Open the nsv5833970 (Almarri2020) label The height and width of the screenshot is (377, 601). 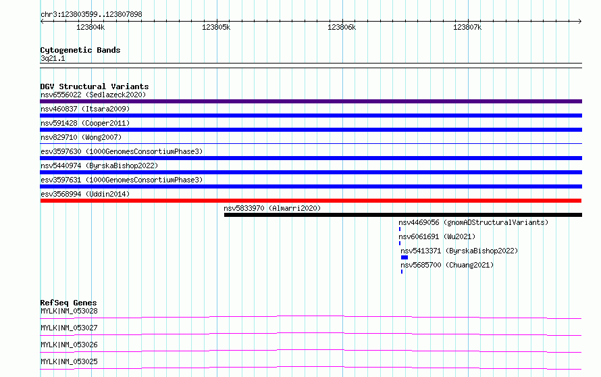tap(272, 208)
